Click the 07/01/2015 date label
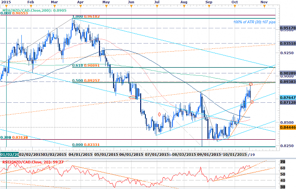Screen dimensions: 296x189 (157, 154)
